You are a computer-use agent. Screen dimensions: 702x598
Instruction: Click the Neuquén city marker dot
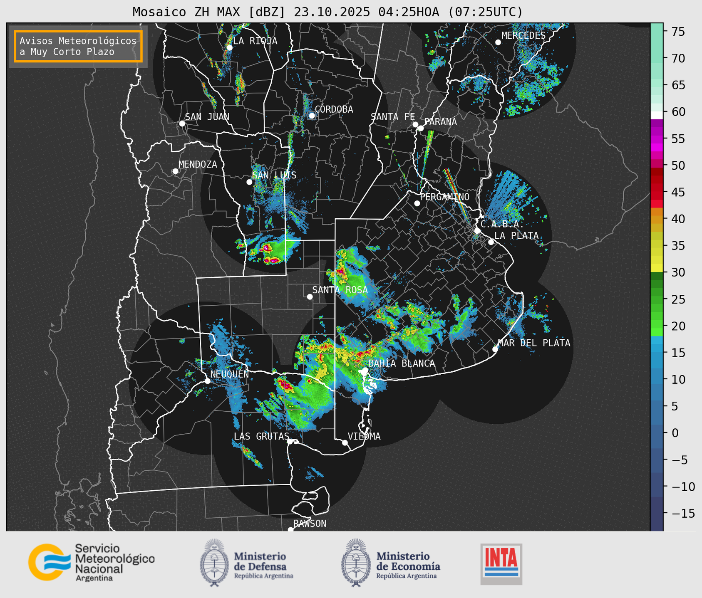coord(207,381)
